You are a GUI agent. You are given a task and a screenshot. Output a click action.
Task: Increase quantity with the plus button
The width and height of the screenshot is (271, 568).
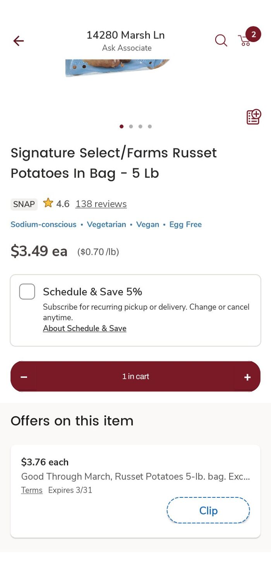tap(247, 376)
